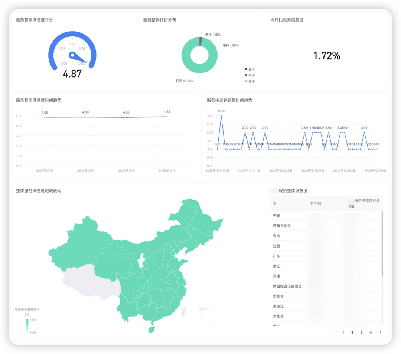Open the 新疆维吾尔自治区 table row

(287, 286)
